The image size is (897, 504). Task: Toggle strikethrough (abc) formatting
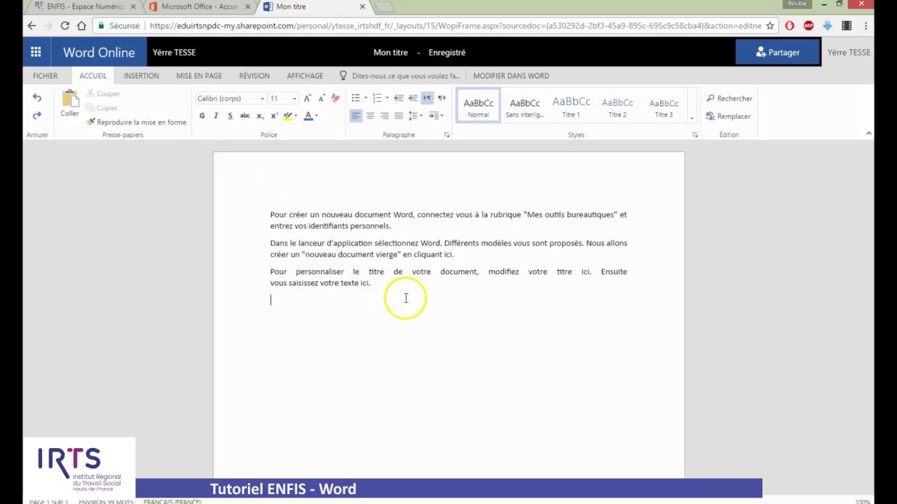coord(245,115)
